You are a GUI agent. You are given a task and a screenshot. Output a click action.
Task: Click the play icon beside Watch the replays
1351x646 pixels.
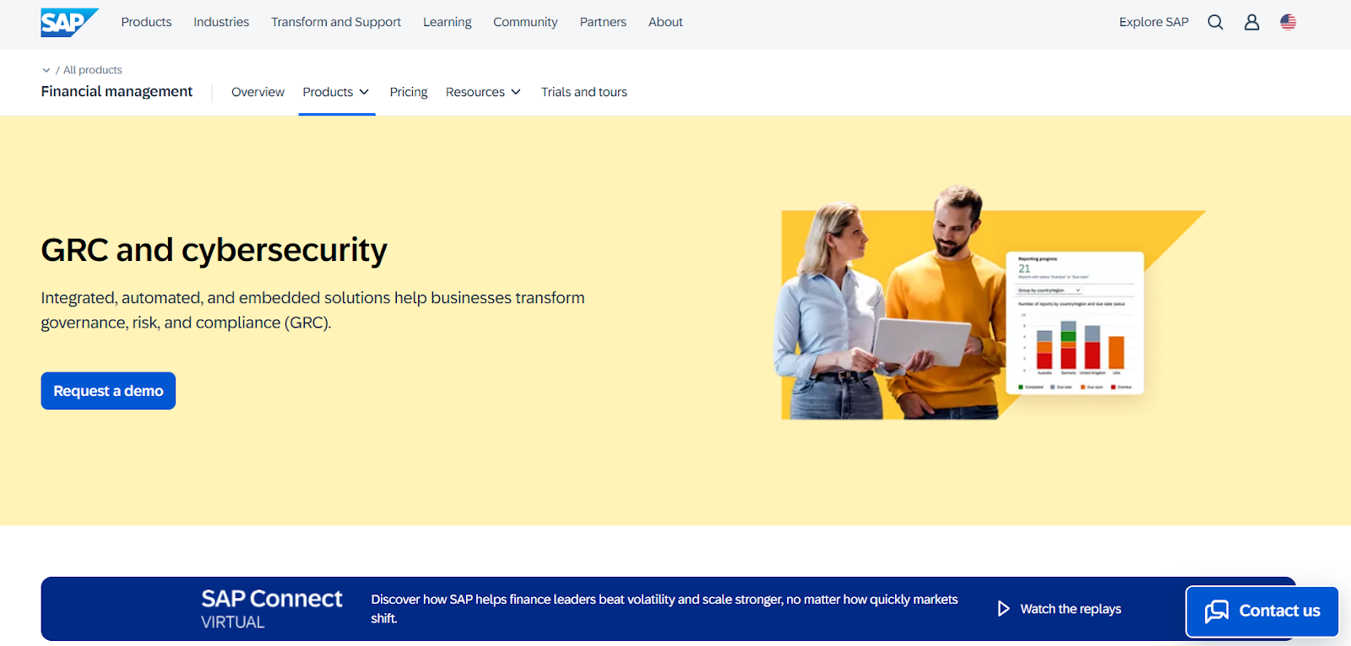coord(1003,609)
